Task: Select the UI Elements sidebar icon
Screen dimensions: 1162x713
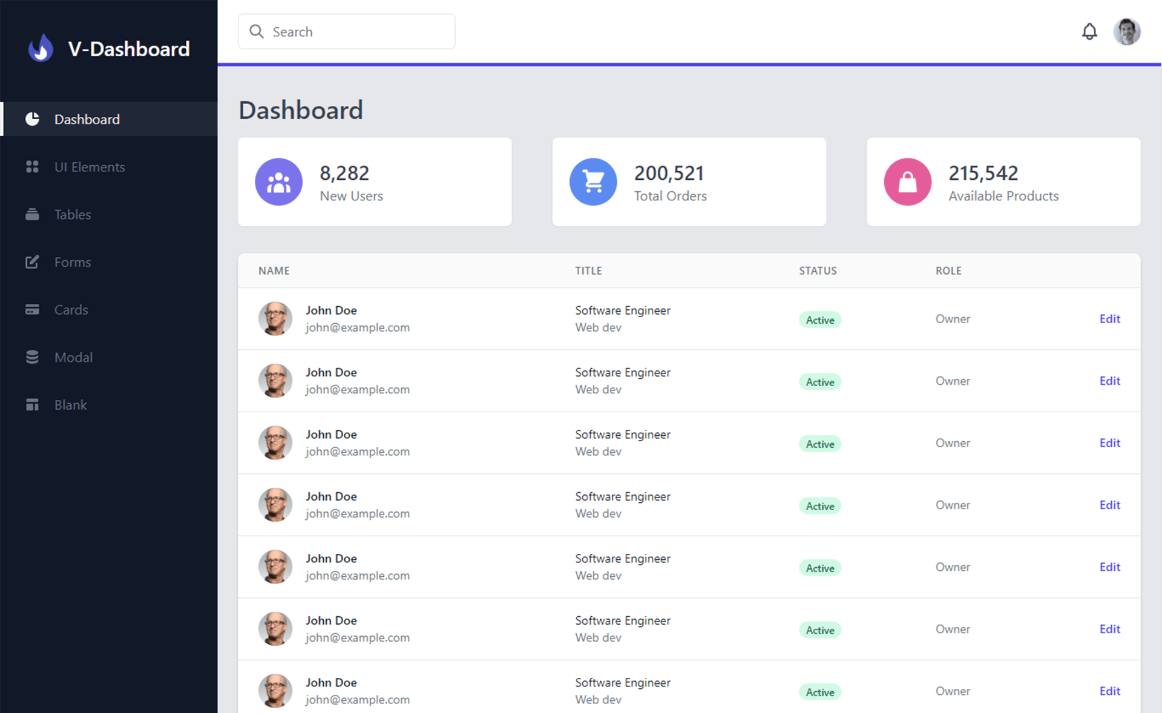Action: (x=31, y=166)
